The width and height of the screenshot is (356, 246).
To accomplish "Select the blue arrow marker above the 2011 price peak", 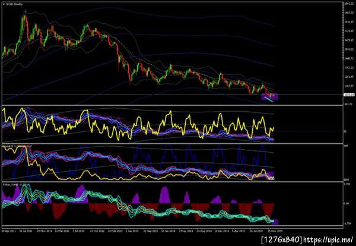I will click(26, 11).
